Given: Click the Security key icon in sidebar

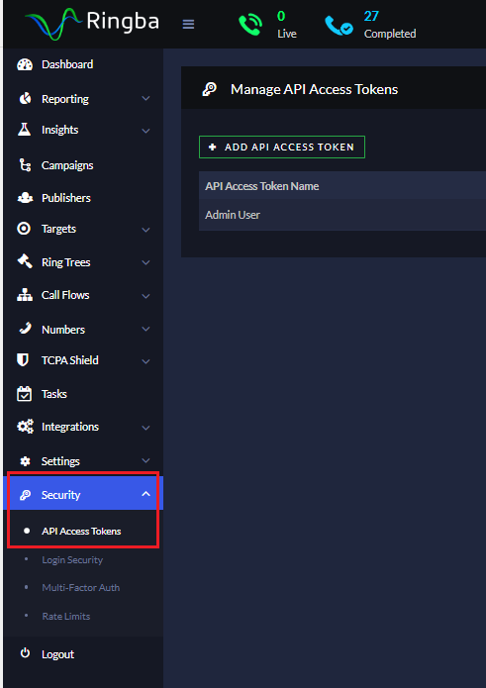Looking at the screenshot, I should coord(25,495).
